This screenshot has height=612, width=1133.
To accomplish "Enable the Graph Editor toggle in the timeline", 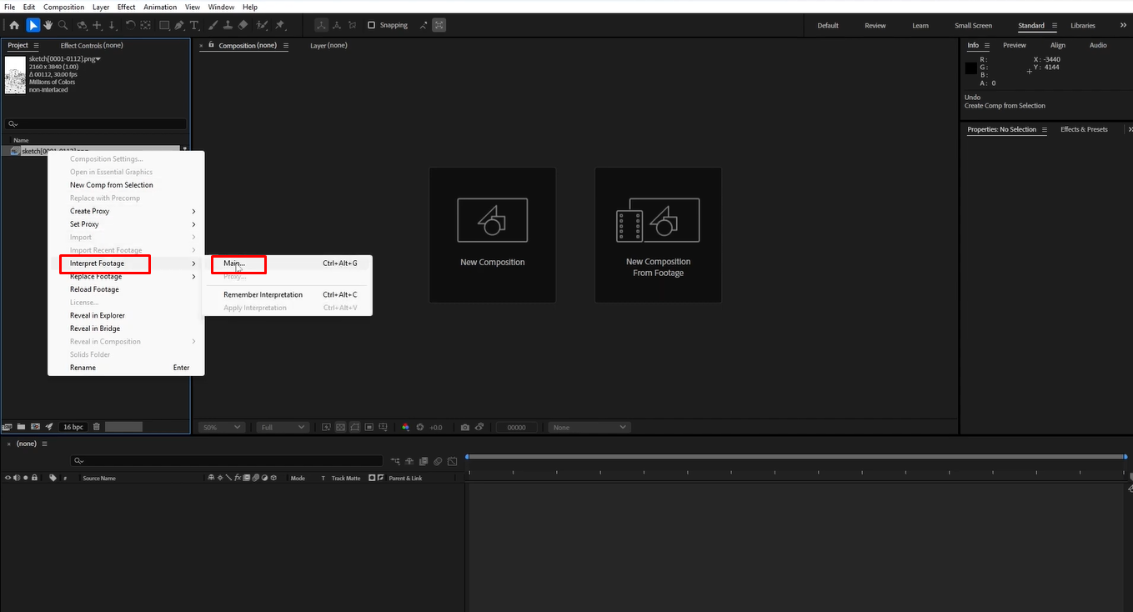I will (x=452, y=460).
